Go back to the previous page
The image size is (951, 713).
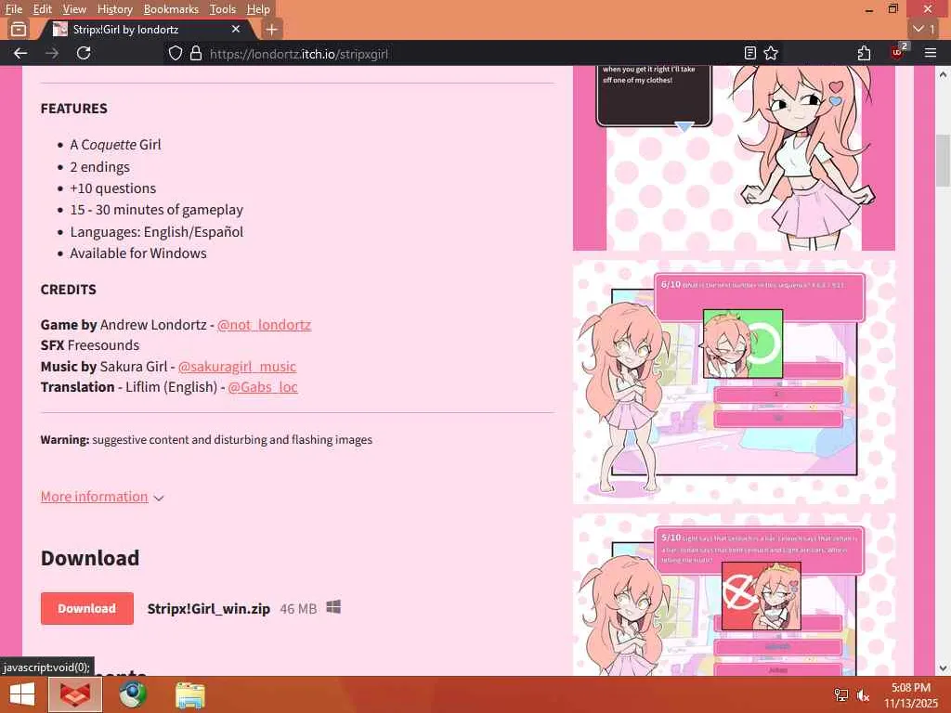[x=20, y=53]
